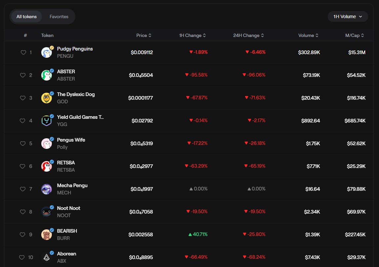The image size is (379, 267).
Task: Open the Mecha Pengu token name
Action: click(x=72, y=185)
